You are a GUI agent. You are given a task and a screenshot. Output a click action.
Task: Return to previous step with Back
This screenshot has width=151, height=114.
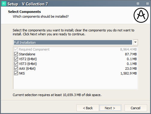click(x=88, y=108)
